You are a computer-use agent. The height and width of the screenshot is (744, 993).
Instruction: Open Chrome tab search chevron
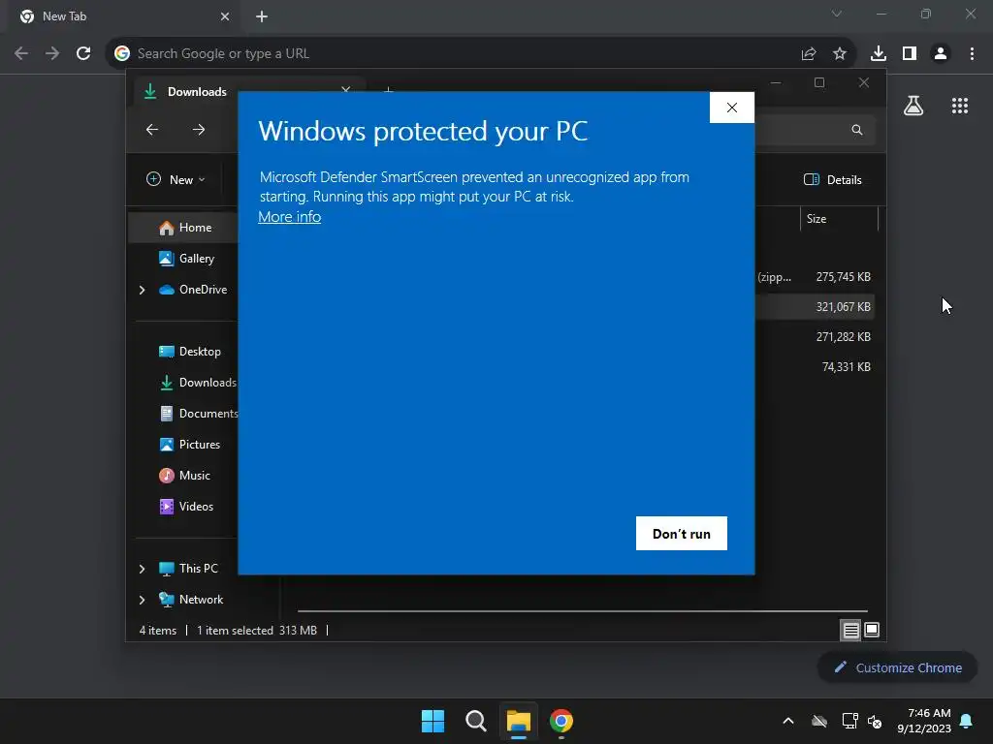tap(837, 14)
